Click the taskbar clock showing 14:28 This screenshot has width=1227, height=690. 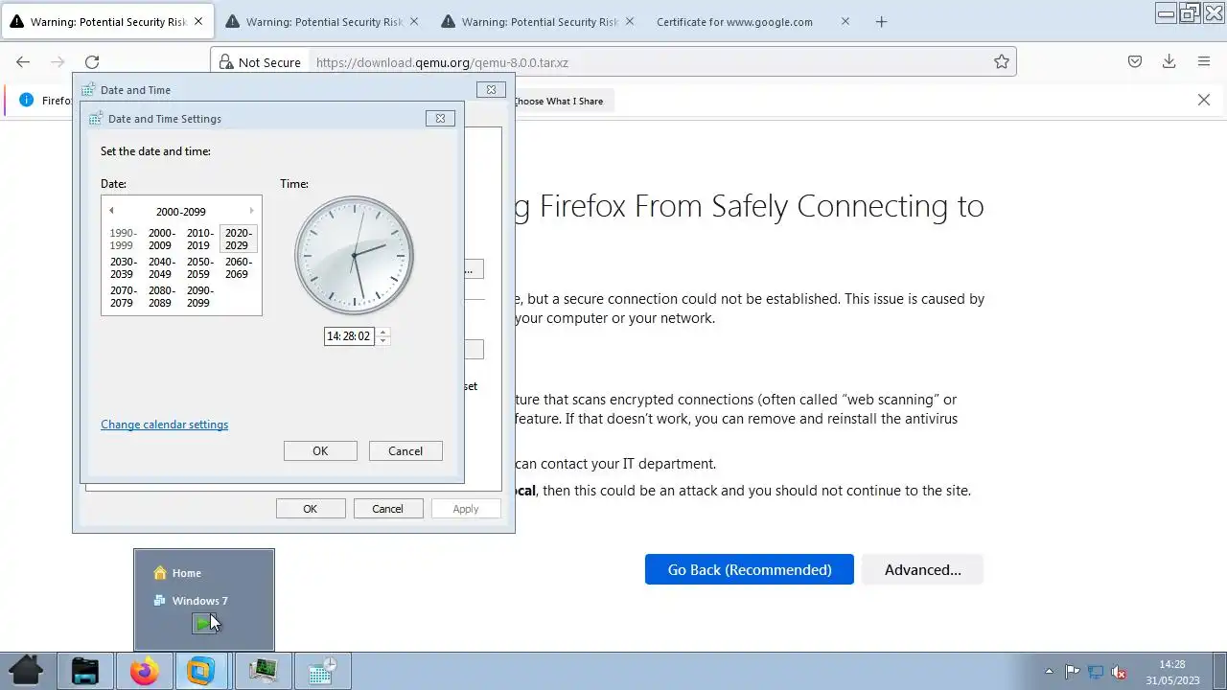[1172, 671]
